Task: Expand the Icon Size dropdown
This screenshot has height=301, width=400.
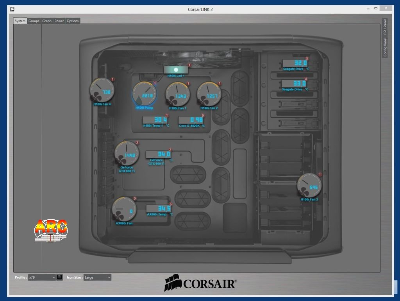Action: (x=97, y=277)
